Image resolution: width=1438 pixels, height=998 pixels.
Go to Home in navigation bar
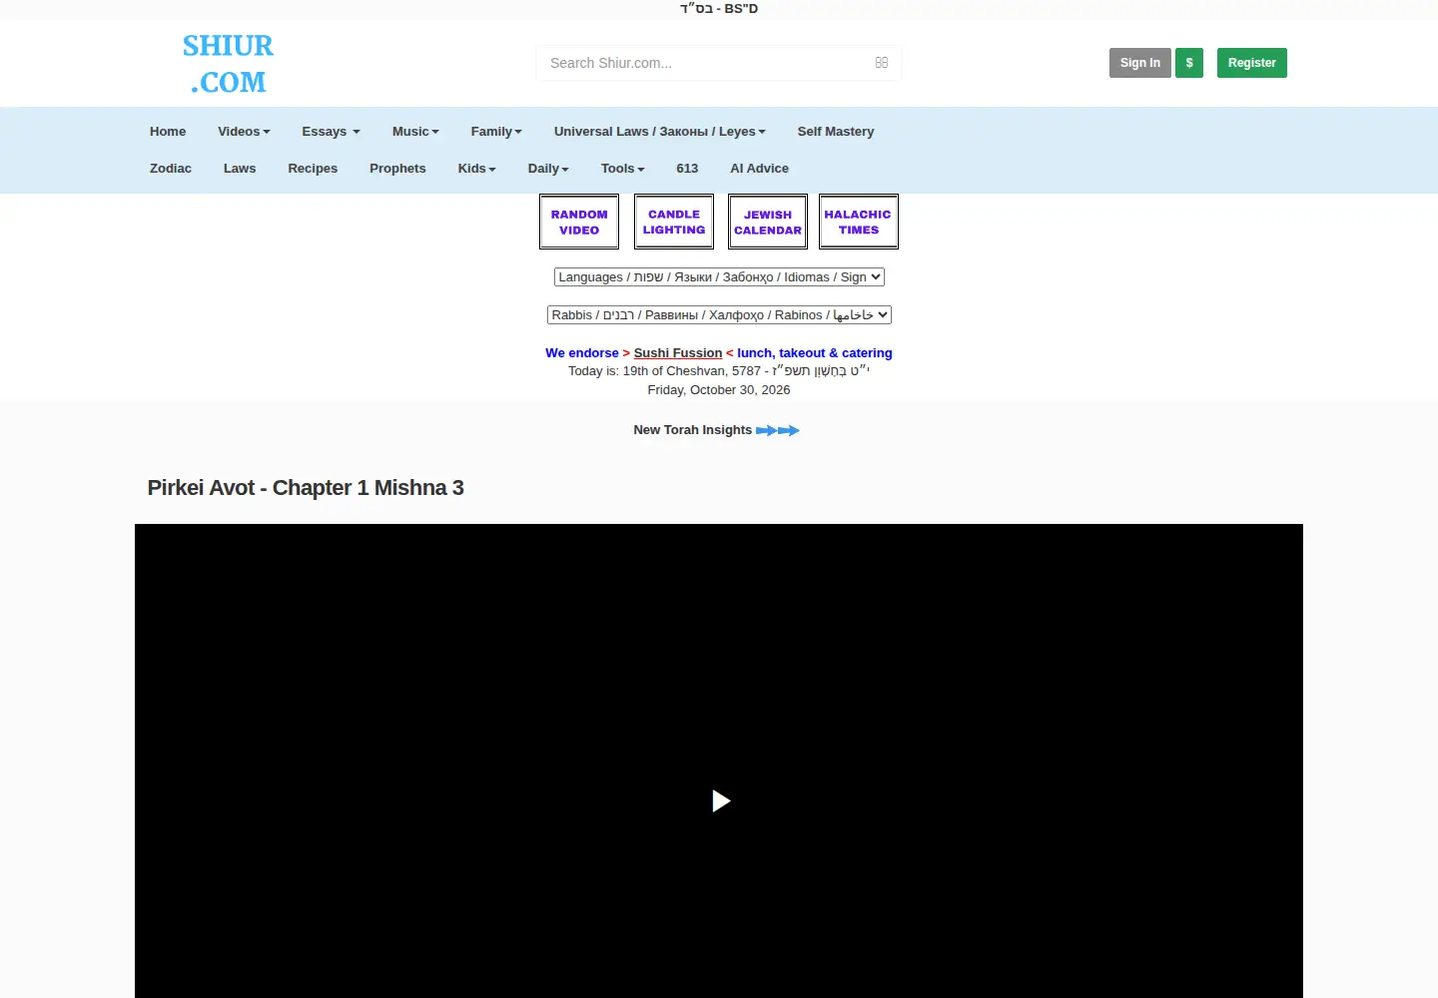click(x=168, y=132)
